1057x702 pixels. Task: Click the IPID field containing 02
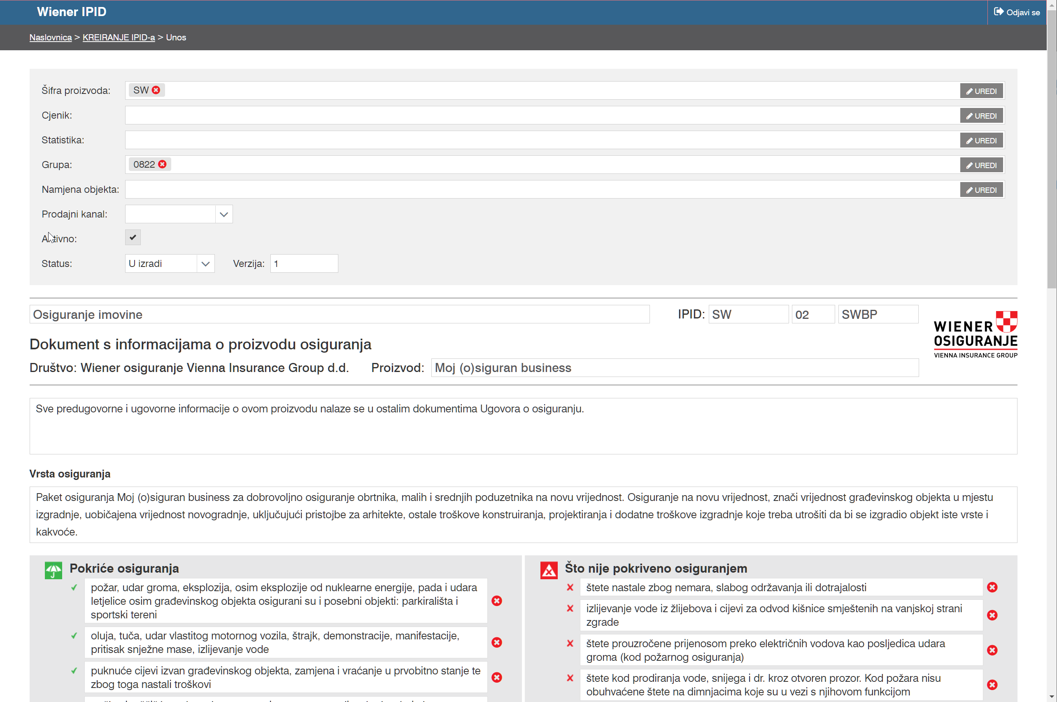pyautogui.click(x=813, y=314)
